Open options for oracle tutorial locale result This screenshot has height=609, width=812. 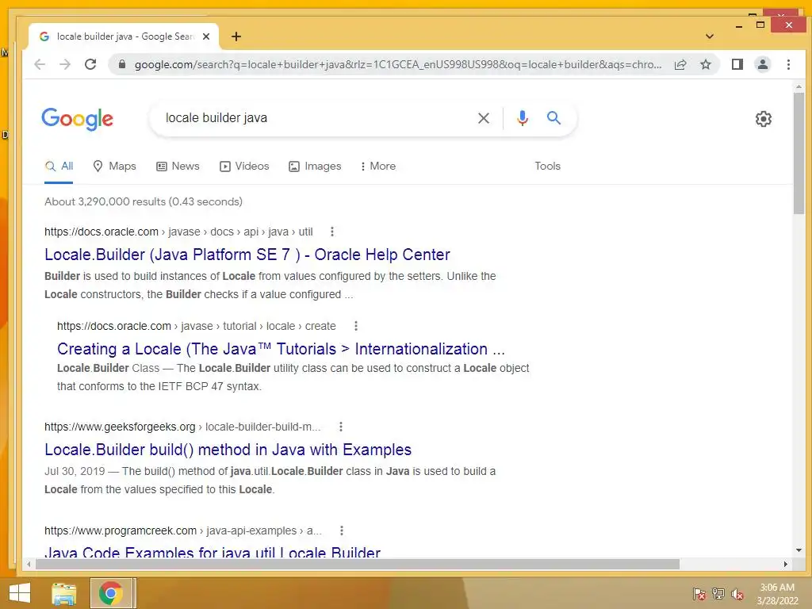point(356,326)
